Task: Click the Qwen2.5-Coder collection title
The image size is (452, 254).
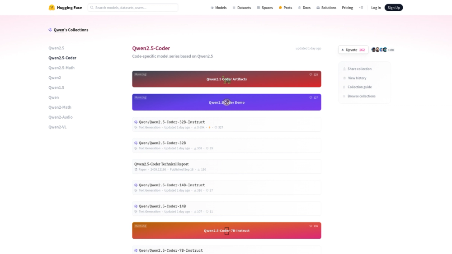Action: click(151, 48)
